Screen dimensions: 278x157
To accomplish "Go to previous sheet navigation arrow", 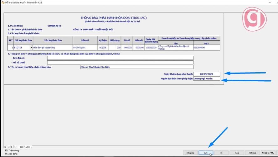I will (9, 147).
